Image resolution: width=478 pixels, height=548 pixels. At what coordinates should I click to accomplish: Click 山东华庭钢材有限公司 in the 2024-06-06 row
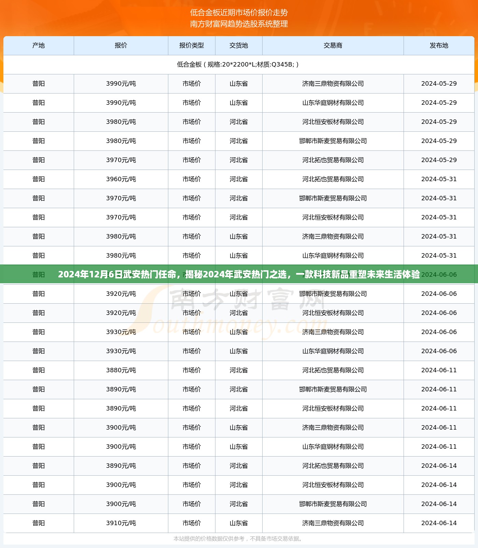[x=333, y=351]
